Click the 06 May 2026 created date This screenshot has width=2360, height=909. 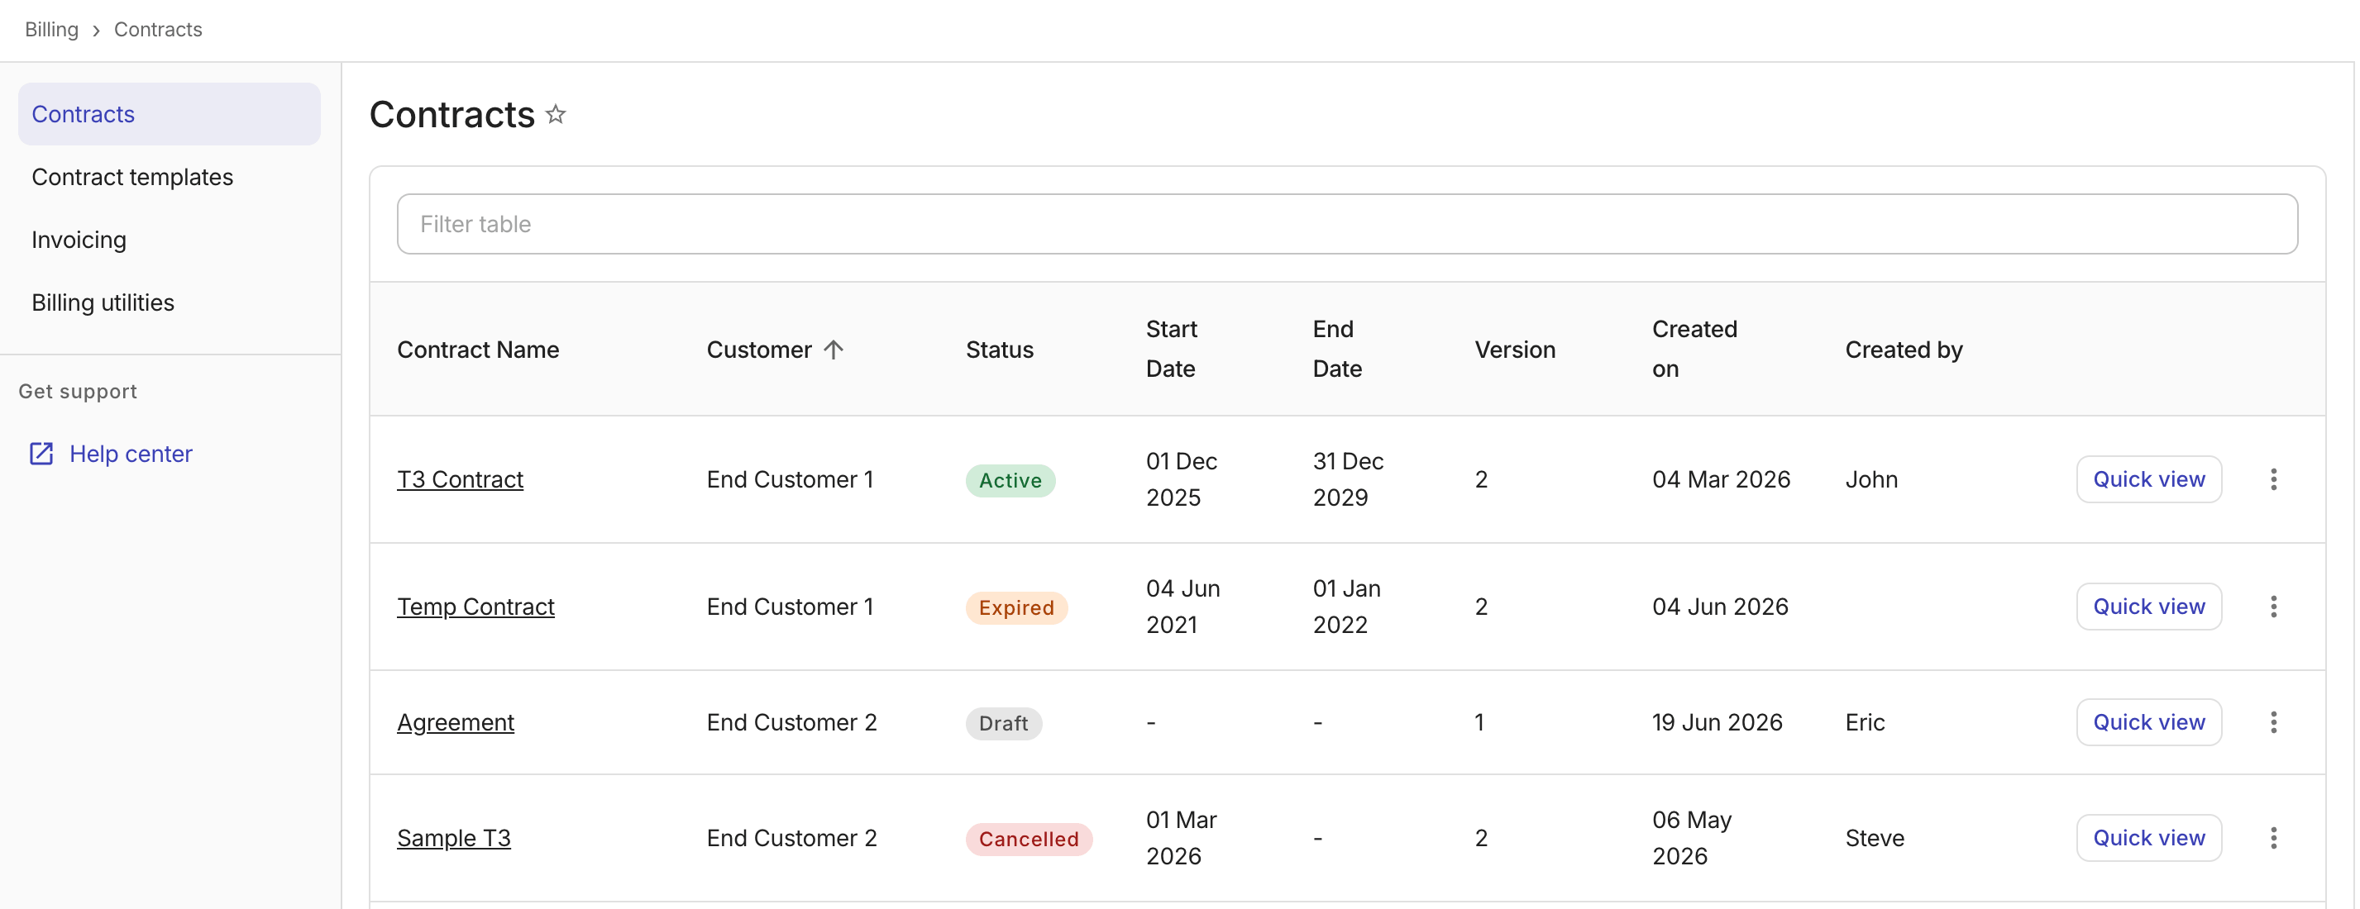[1691, 839]
